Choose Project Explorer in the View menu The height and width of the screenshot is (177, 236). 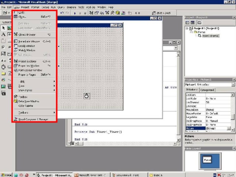[34, 61]
